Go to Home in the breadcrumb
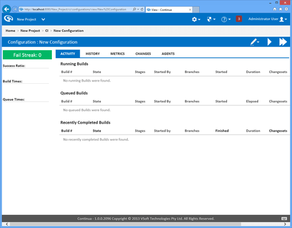The width and height of the screenshot is (292, 228). [x=10, y=31]
